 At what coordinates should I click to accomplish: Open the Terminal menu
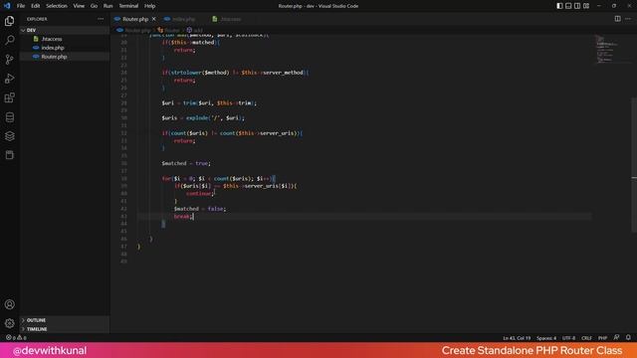(x=128, y=6)
